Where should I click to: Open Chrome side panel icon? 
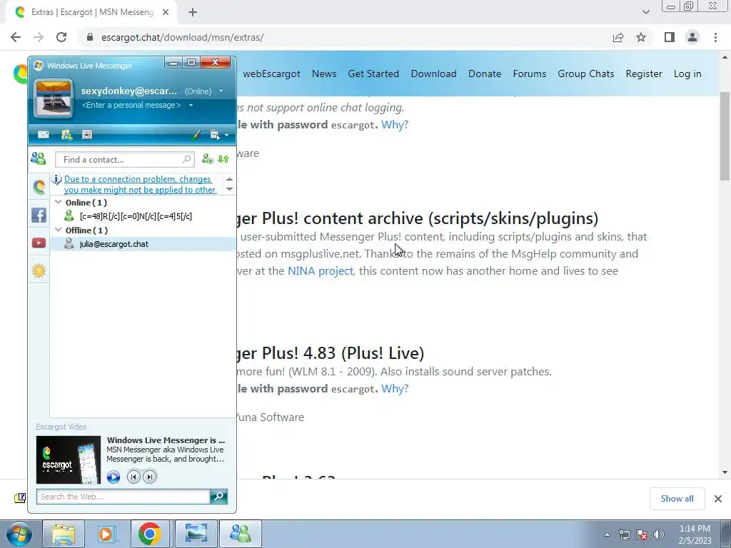coord(670,37)
